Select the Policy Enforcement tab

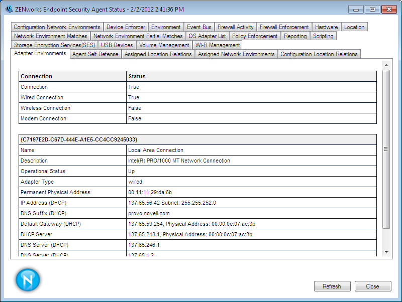point(255,36)
